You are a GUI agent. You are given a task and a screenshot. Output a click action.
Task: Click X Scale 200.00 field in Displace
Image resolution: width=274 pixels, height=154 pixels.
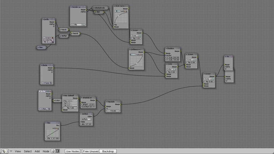173,58
